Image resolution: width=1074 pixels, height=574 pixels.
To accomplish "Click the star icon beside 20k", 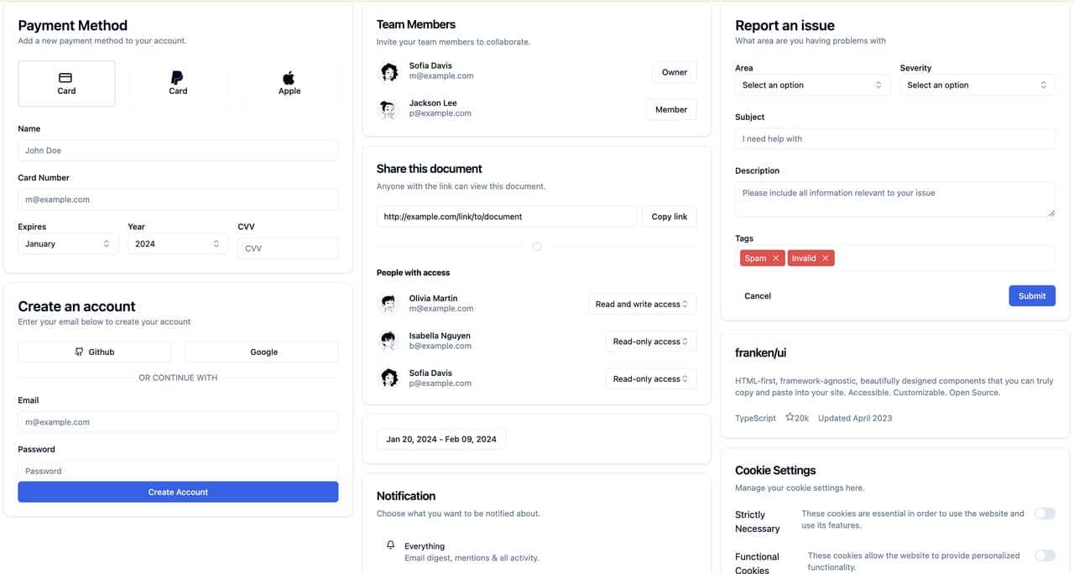I will pyautogui.click(x=790, y=417).
